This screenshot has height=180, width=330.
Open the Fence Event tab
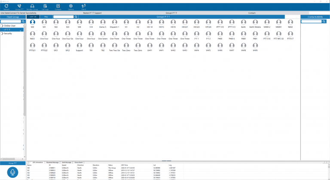[x=79, y=162]
